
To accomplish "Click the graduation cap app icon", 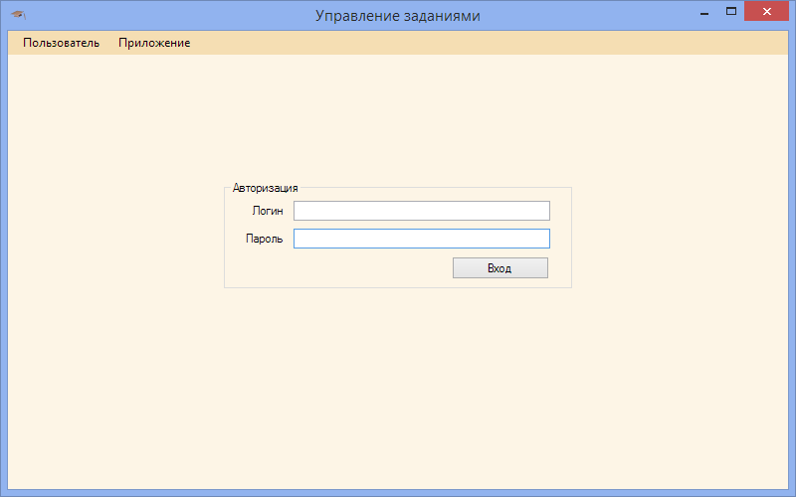I will pyautogui.click(x=18, y=15).
